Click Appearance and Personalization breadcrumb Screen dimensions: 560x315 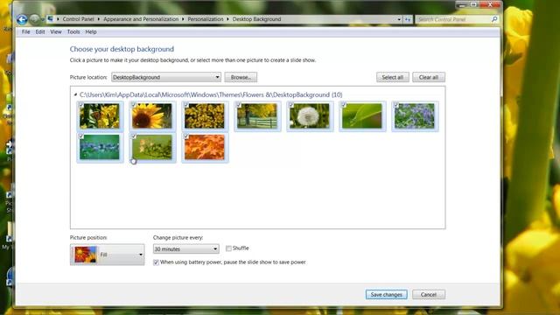point(141,19)
